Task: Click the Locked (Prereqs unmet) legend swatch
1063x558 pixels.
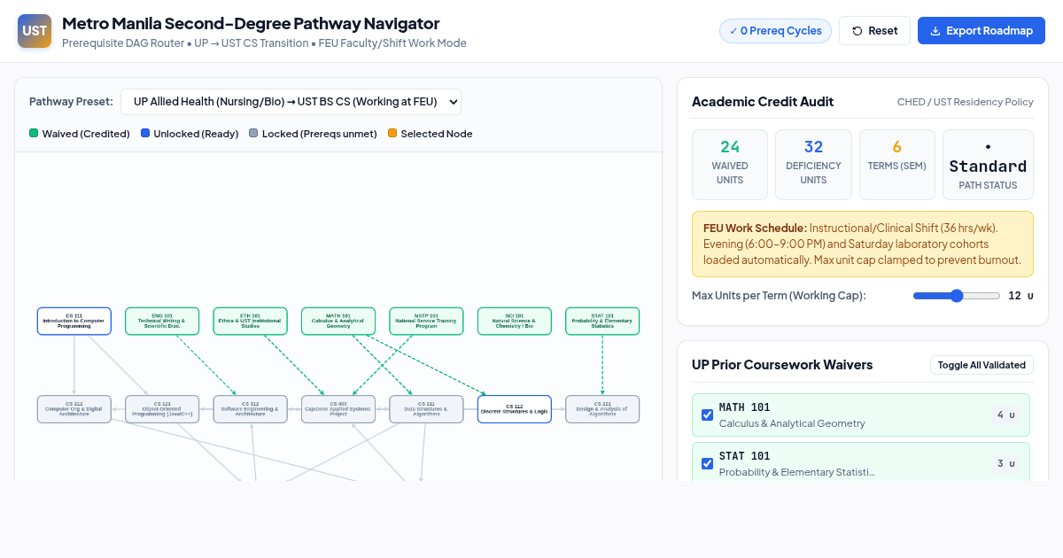Action: (253, 134)
